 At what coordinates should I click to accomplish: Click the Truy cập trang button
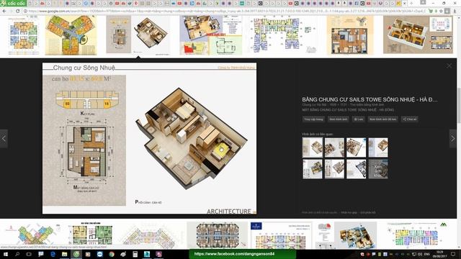click(x=313, y=119)
